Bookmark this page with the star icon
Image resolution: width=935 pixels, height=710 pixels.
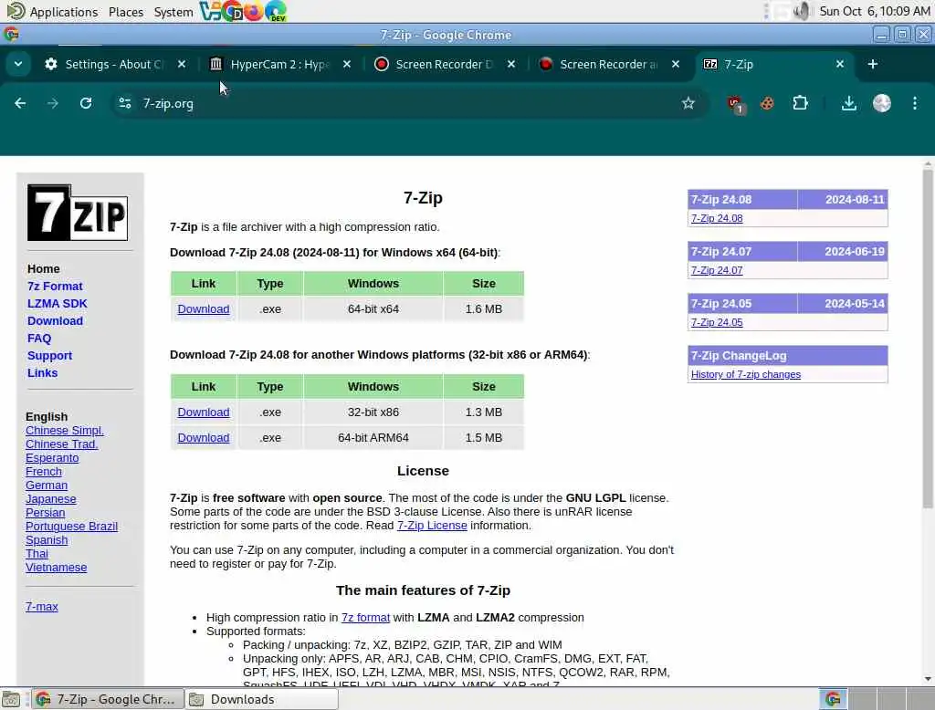[688, 103]
